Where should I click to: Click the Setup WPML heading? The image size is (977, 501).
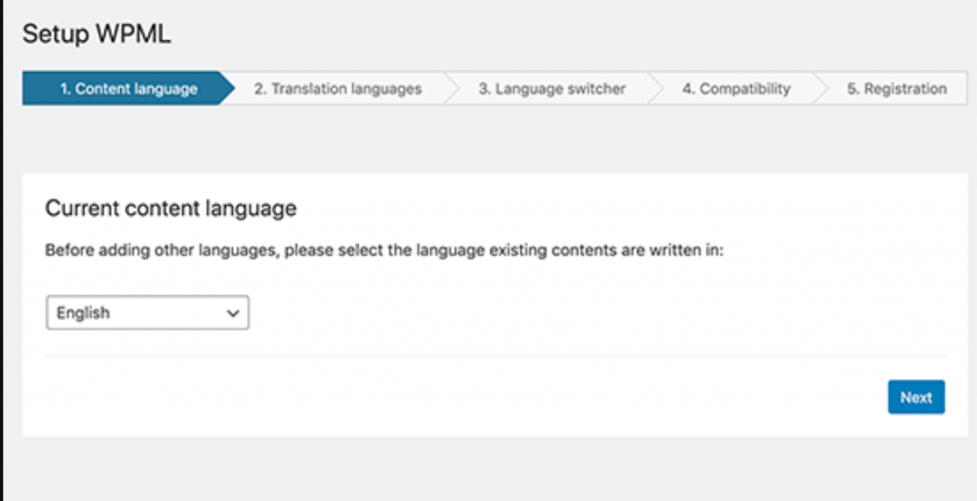click(96, 33)
